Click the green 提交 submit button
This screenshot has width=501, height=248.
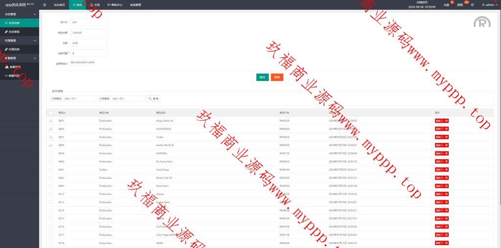click(262, 77)
